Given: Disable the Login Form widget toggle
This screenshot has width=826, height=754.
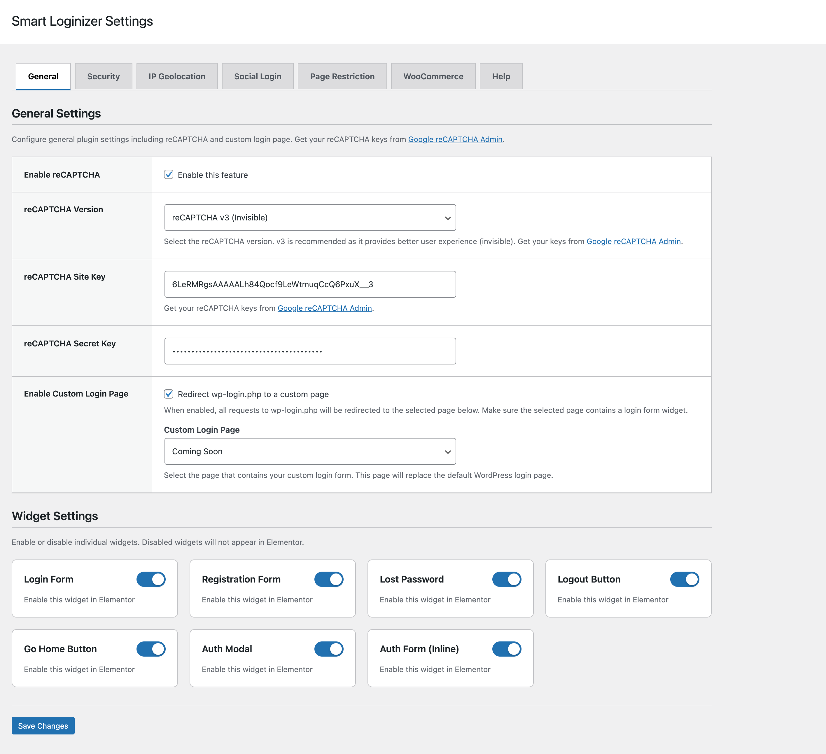Looking at the screenshot, I should (151, 579).
